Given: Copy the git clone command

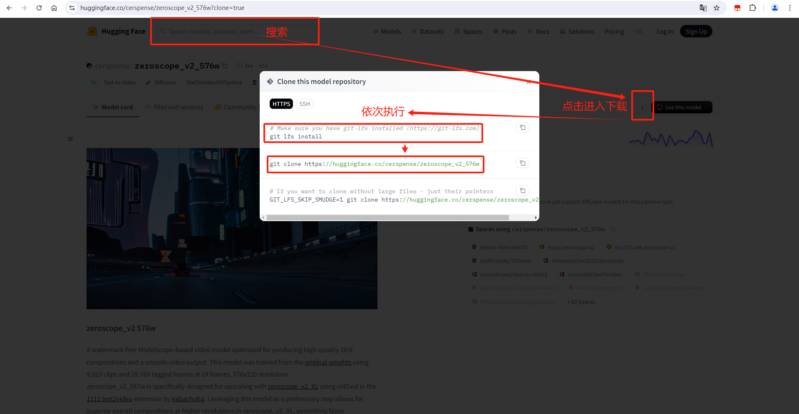Looking at the screenshot, I should click(523, 163).
